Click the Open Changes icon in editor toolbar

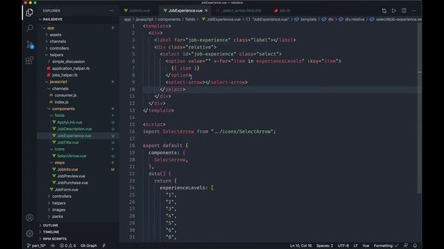[384, 11]
